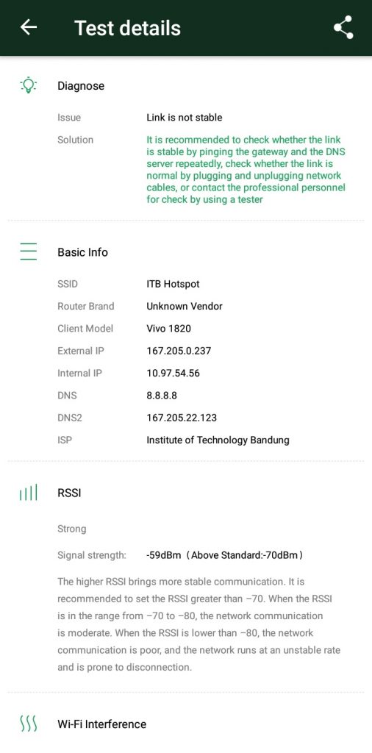The image size is (372, 753).
Task: Select the SSID value ITB Hotspot
Action: coord(173,284)
